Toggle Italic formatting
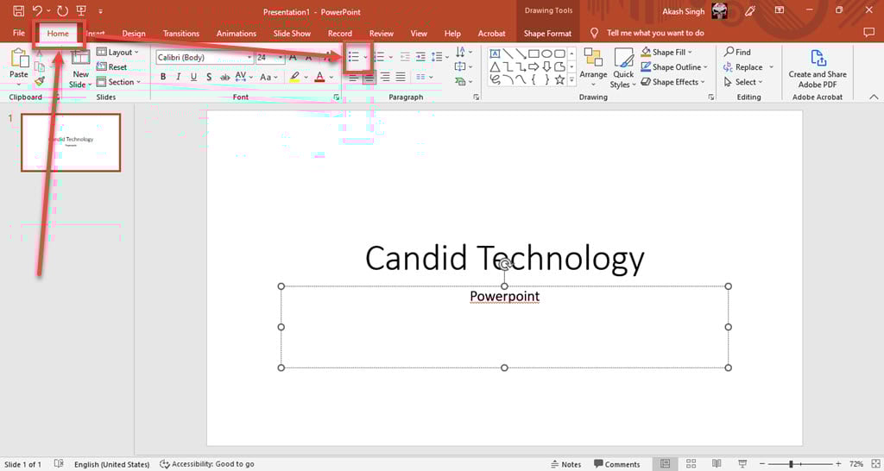Image resolution: width=884 pixels, height=471 pixels. [178, 77]
